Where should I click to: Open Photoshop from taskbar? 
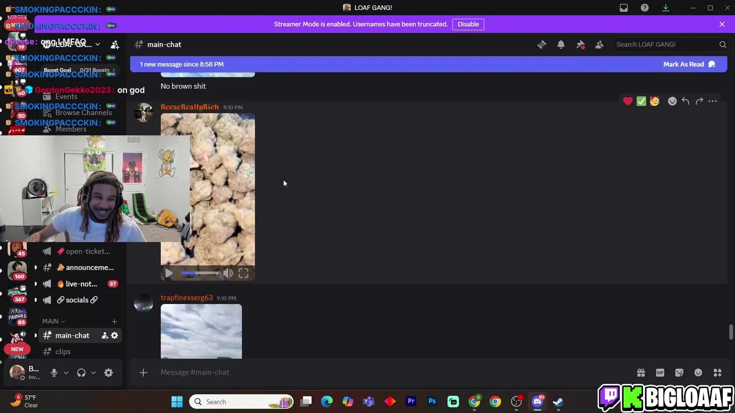click(x=432, y=402)
